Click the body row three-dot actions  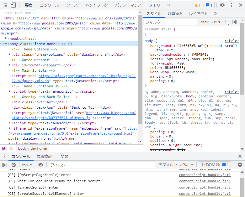click(x=2, y=44)
